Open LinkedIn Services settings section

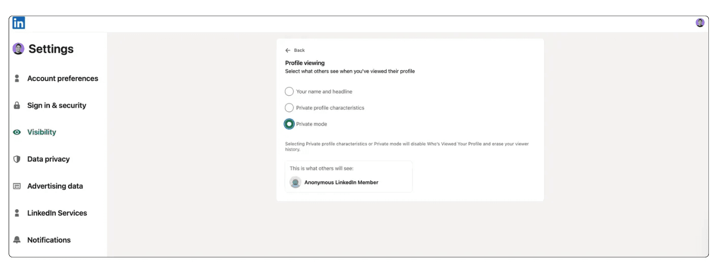(57, 213)
